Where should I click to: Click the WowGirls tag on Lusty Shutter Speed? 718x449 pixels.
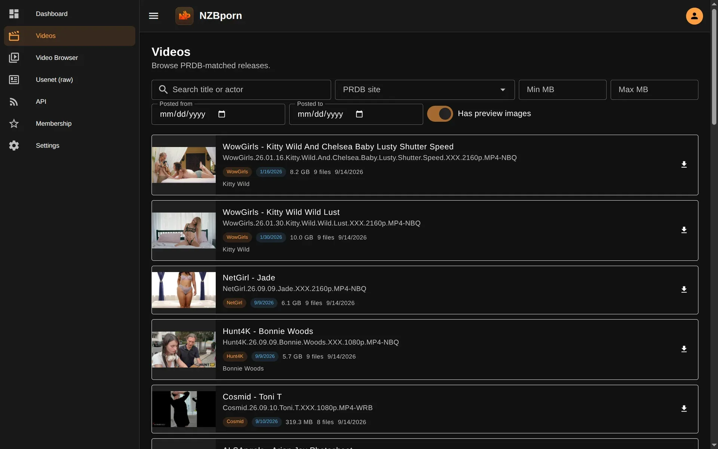tap(237, 172)
